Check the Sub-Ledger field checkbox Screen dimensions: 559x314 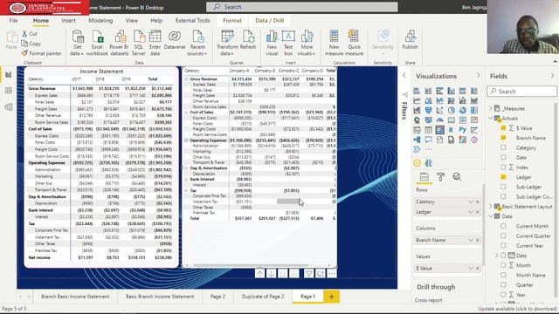503,187
